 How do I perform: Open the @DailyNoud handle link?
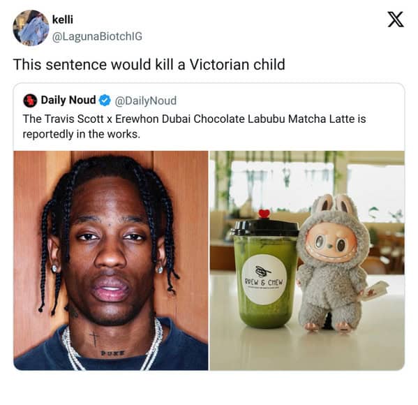pos(146,101)
